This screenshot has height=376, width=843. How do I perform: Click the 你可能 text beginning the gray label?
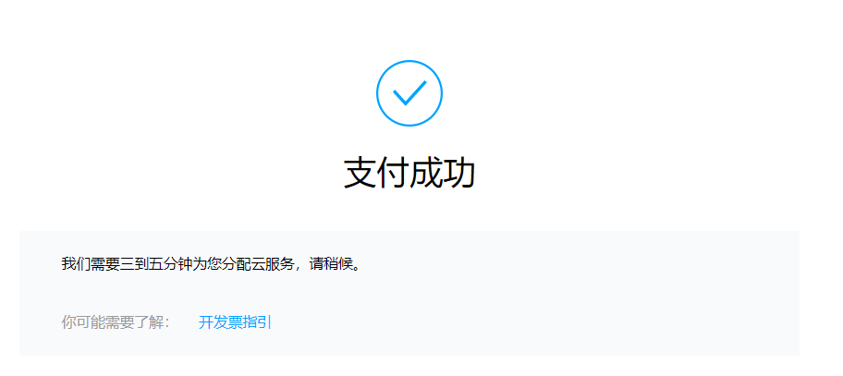pyautogui.click(x=83, y=322)
